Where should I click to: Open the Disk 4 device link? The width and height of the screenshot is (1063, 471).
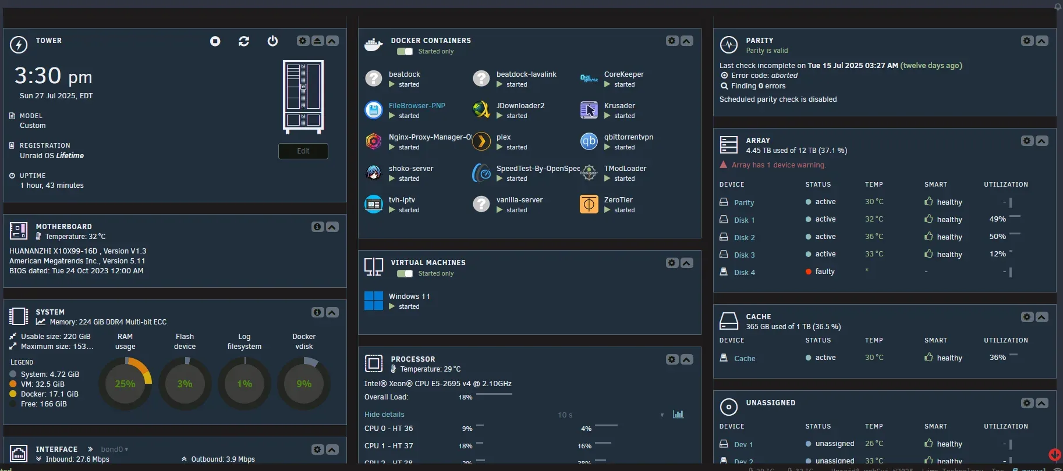pyautogui.click(x=745, y=273)
